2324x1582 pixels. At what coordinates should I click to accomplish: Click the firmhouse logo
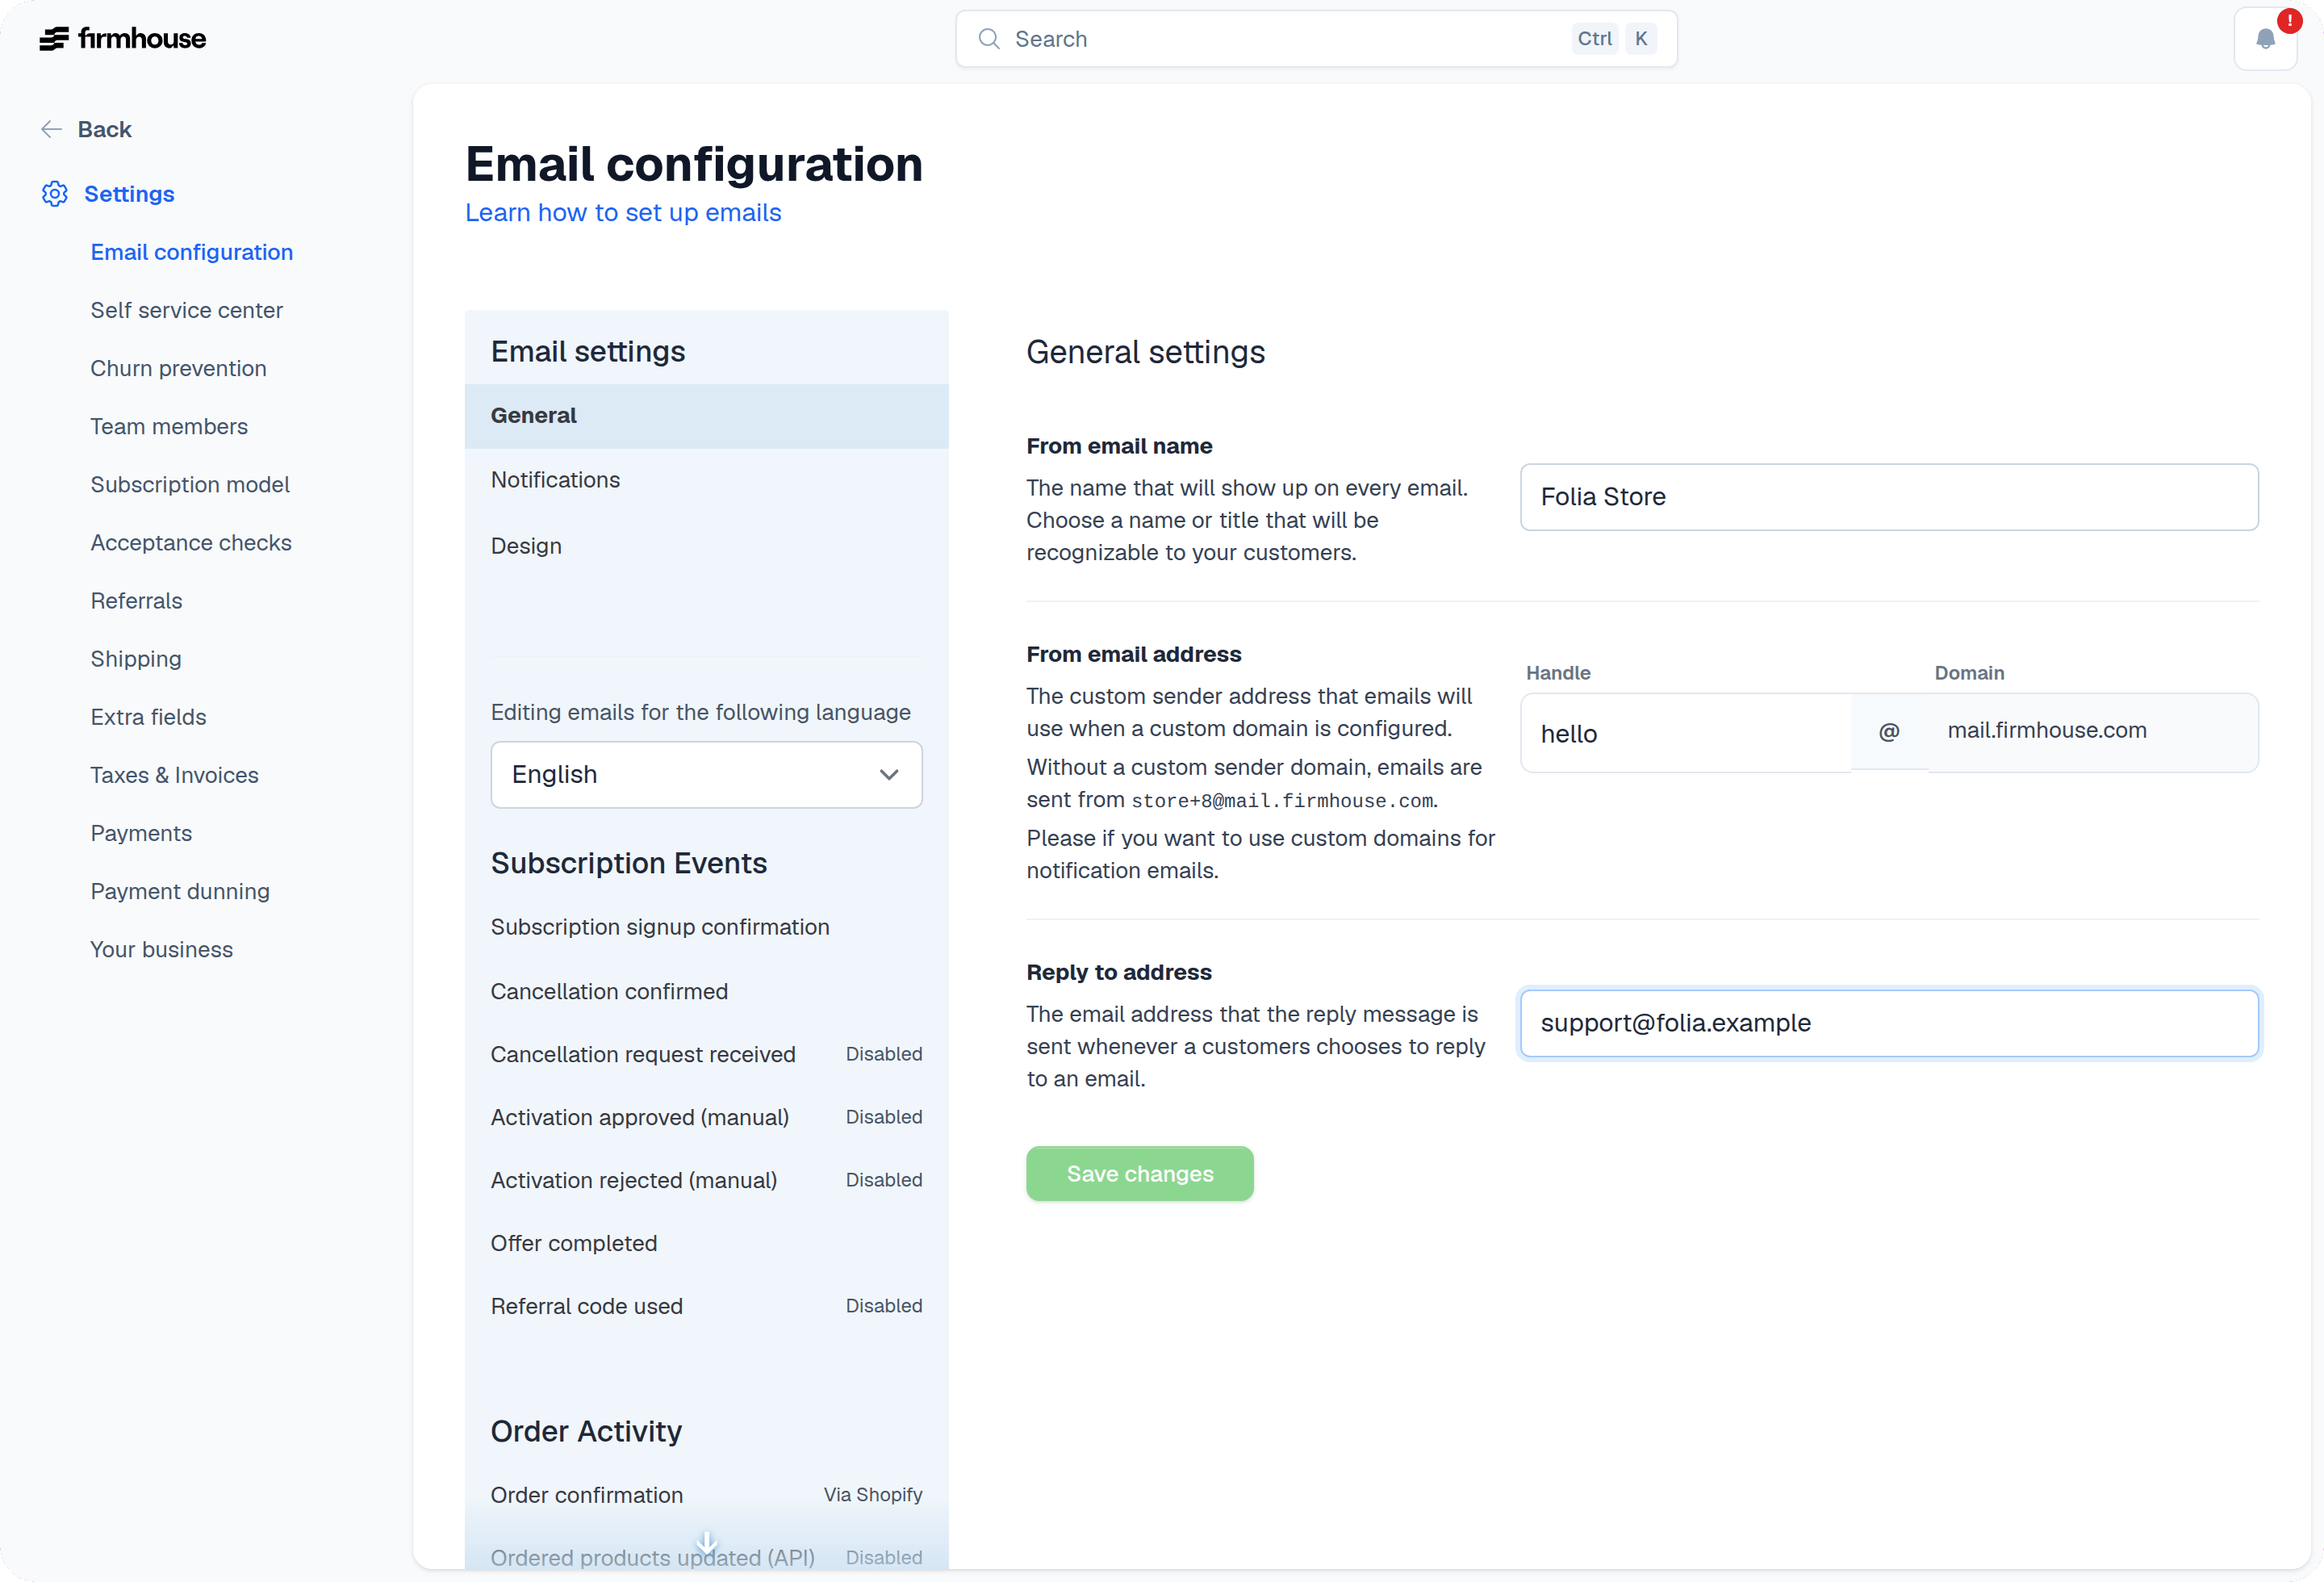point(122,38)
